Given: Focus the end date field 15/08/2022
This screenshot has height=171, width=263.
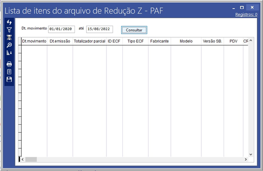Looking at the screenshot, I should pyautogui.click(x=99, y=29).
